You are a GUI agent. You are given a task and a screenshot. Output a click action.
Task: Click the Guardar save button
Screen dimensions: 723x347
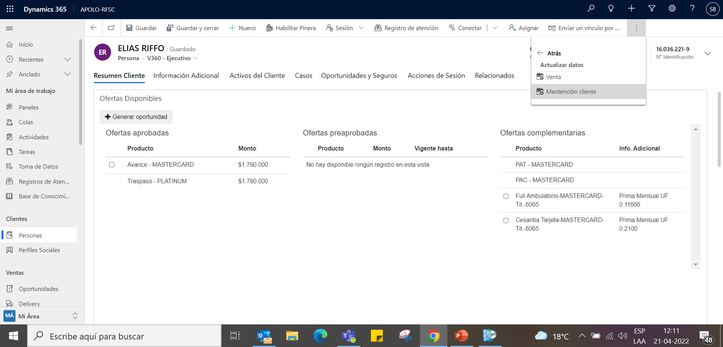tap(141, 28)
